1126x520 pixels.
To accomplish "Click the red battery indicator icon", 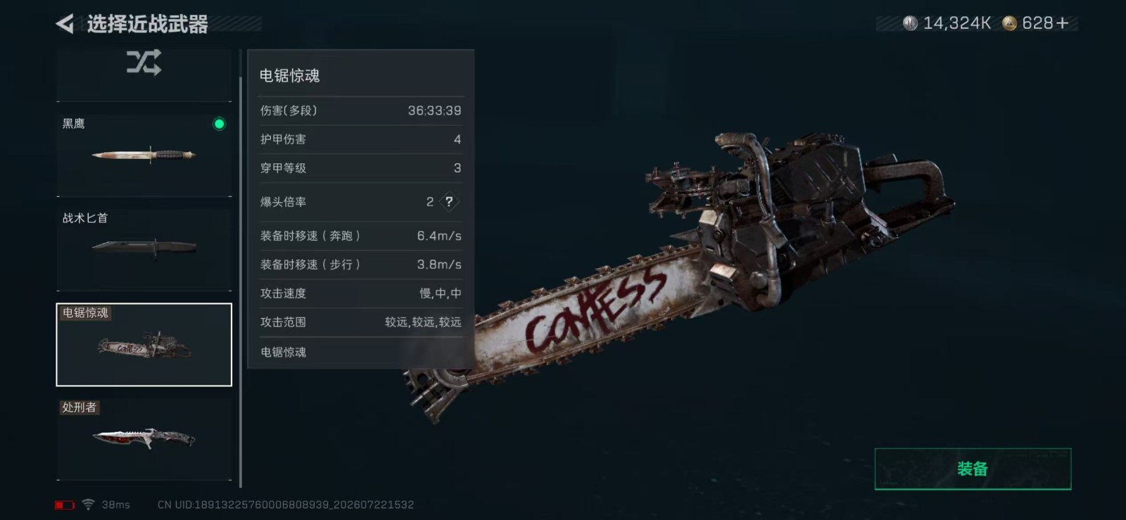I will pos(65,505).
